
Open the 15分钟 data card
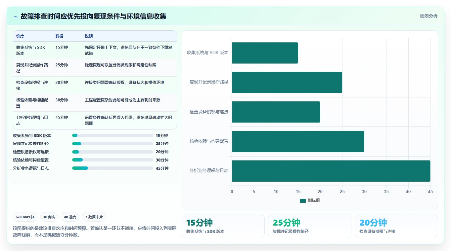coord(223,226)
